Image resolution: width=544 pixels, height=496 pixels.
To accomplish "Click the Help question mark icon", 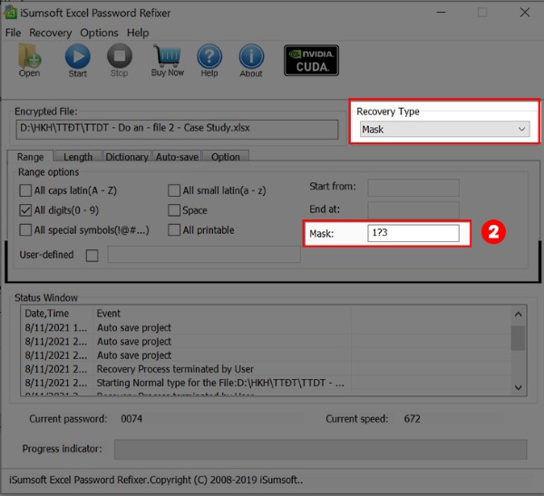I will point(209,59).
